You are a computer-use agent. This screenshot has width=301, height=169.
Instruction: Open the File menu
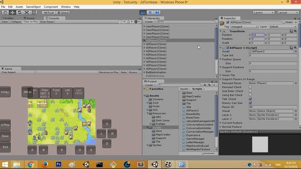tap(3, 7)
